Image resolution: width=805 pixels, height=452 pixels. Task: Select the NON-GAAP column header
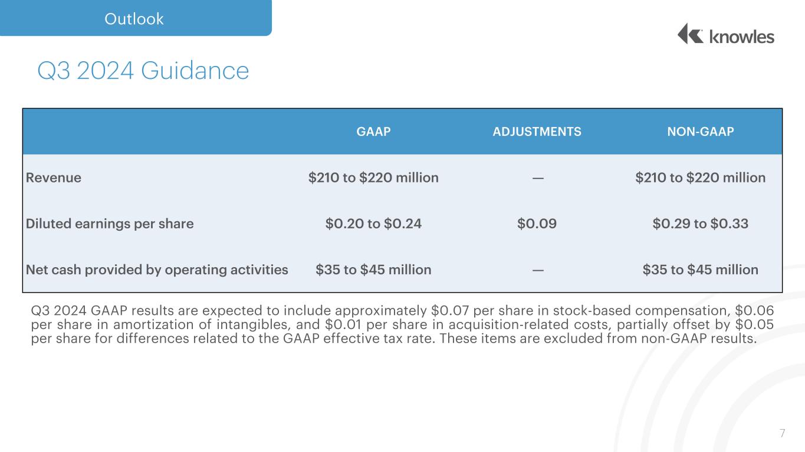pos(700,132)
